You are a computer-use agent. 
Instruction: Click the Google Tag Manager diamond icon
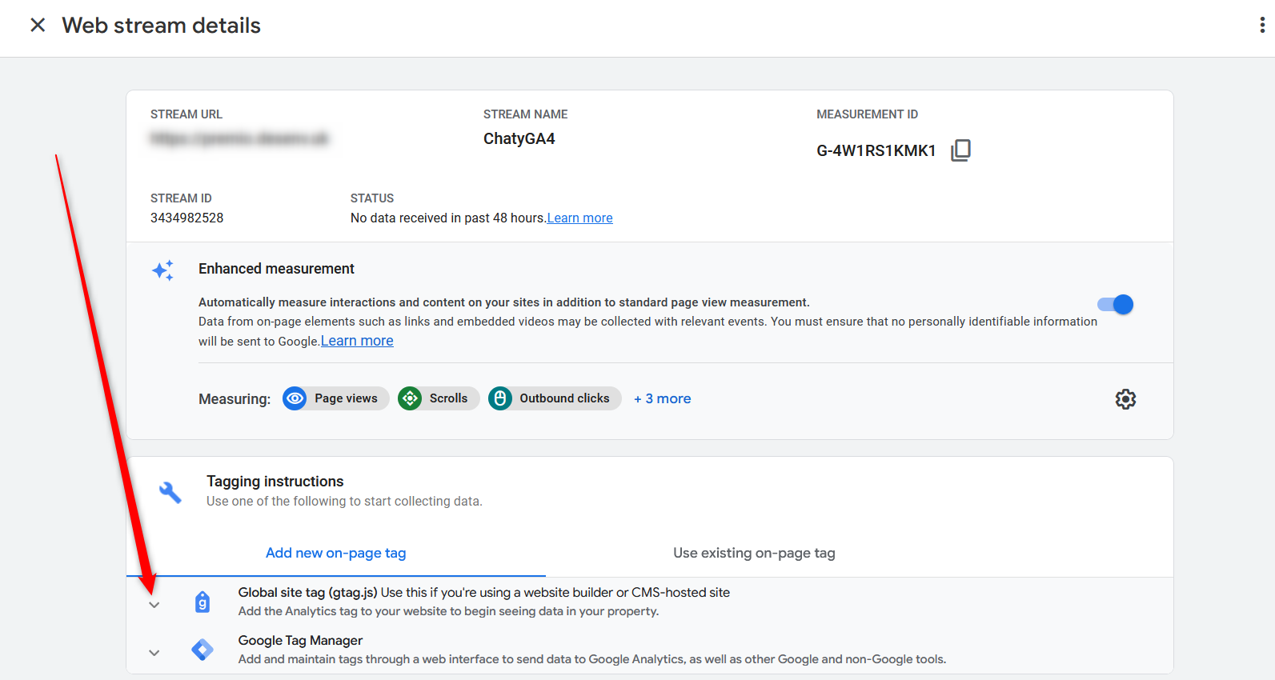202,650
